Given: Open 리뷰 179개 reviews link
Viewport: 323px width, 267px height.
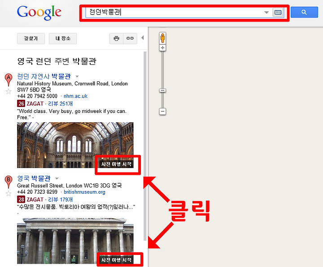Looking at the screenshot, I should point(60,200).
